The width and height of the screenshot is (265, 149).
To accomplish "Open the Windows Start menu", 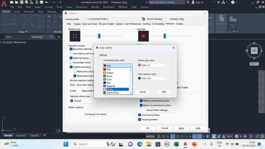I will coord(66,144).
